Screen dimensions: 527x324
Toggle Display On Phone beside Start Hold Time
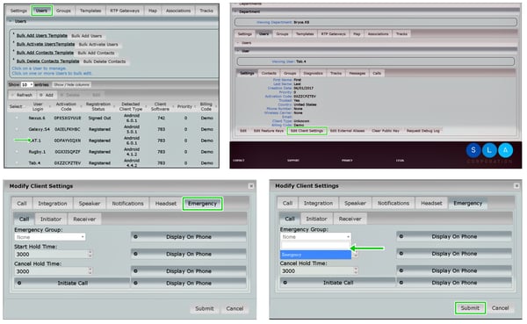tap(189, 254)
